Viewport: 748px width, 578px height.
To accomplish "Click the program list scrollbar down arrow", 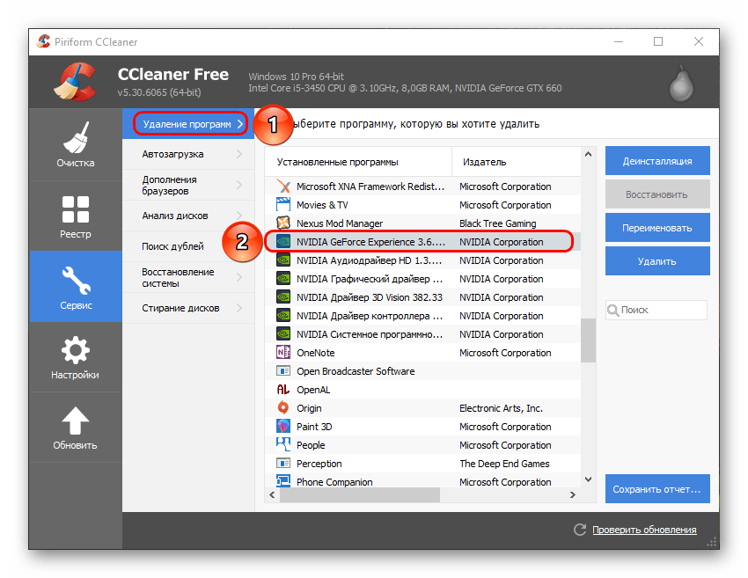I will [x=588, y=479].
